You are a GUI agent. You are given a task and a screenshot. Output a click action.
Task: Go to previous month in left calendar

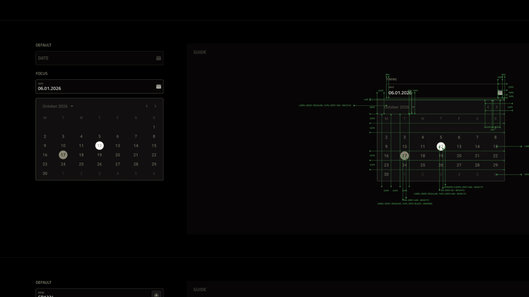click(x=147, y=106)
